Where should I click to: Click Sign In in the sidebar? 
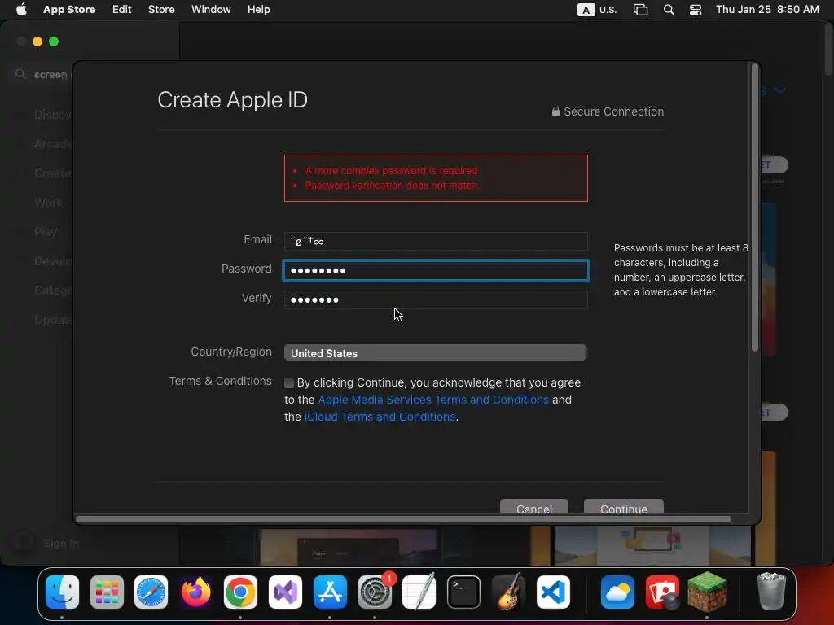(61, 543)
